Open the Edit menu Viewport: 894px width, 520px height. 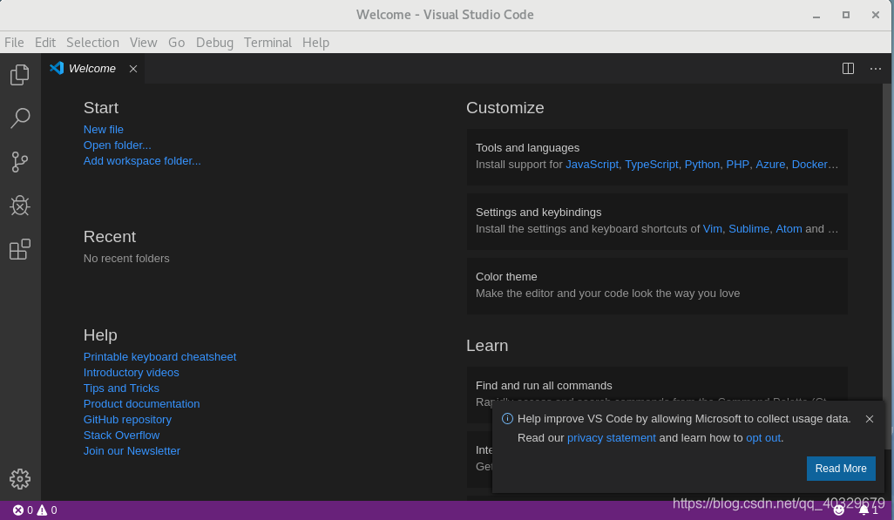click(x=45, y=43)
